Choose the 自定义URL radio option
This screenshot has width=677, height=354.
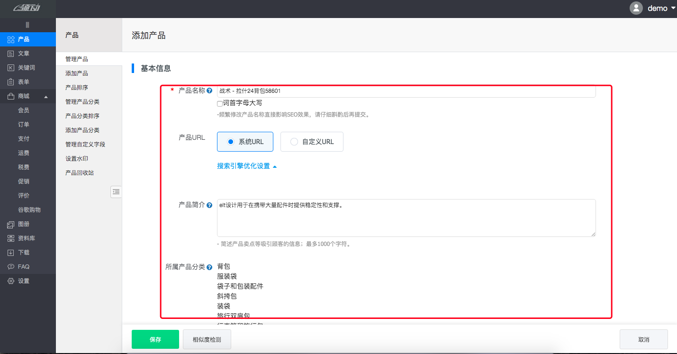point(294,142)
